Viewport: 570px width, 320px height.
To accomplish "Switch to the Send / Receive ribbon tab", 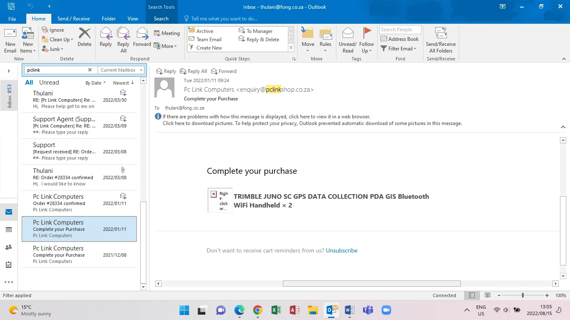I will click(x=73, y=19).
